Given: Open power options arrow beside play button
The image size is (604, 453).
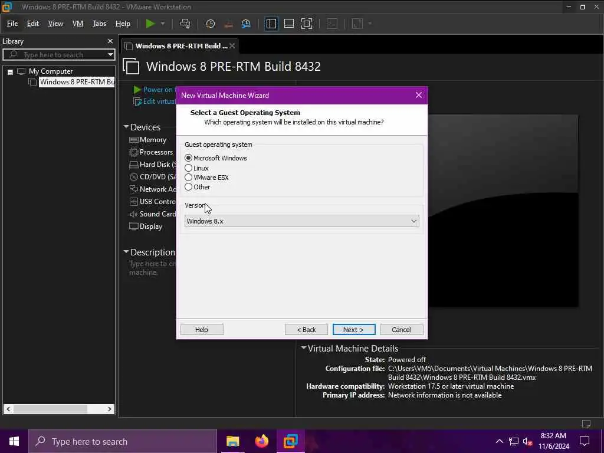Looking at the screenshot, I should click(x=163, y=24).
